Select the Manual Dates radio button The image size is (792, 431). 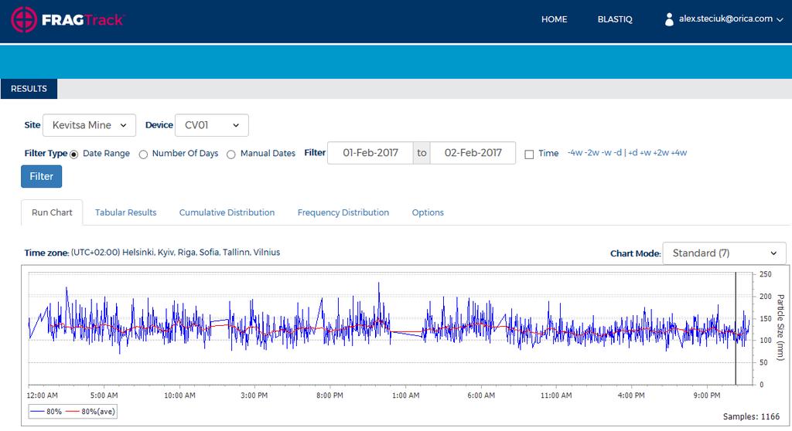click(230, 154)
